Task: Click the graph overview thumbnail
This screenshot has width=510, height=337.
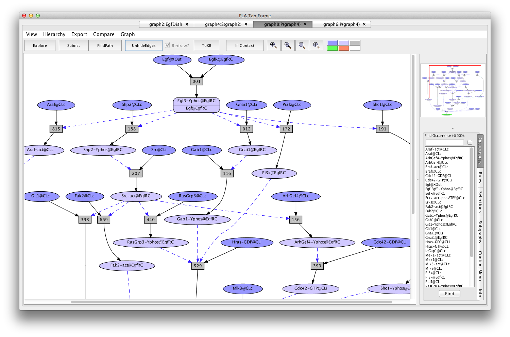Action: 453,90
